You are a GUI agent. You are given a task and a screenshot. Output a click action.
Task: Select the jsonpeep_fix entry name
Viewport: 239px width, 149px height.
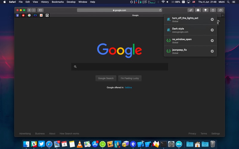point(180,50)
